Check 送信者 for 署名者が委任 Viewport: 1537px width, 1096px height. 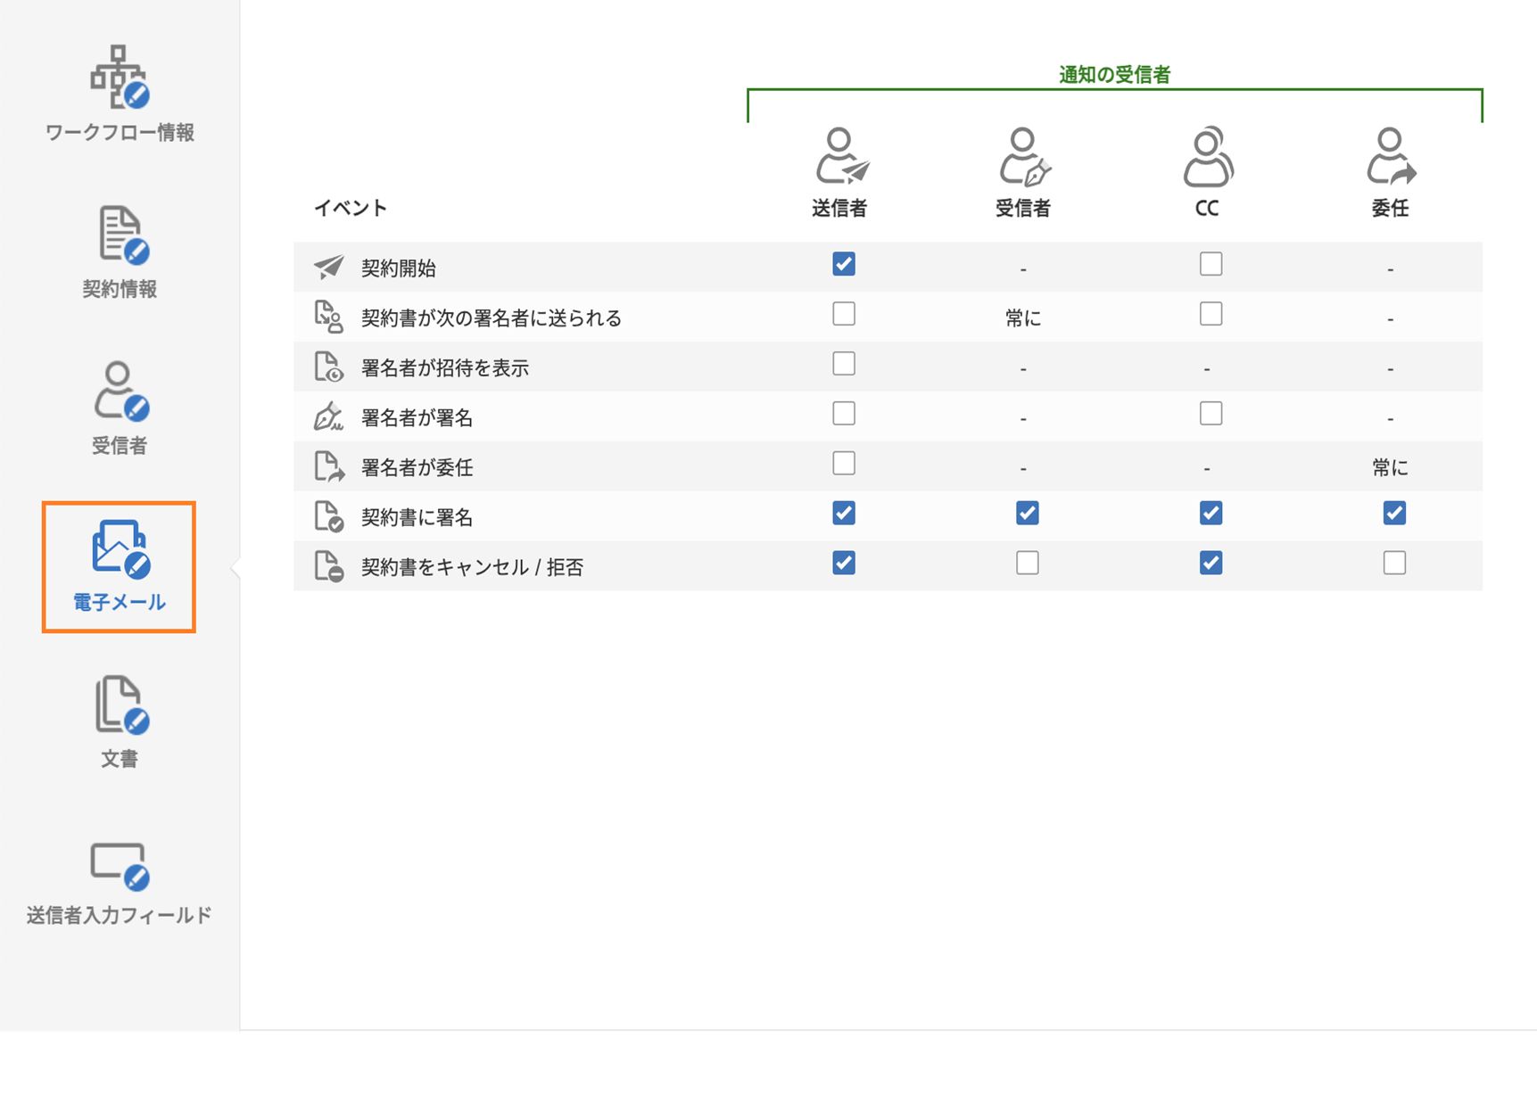click(x=844, y=464)
